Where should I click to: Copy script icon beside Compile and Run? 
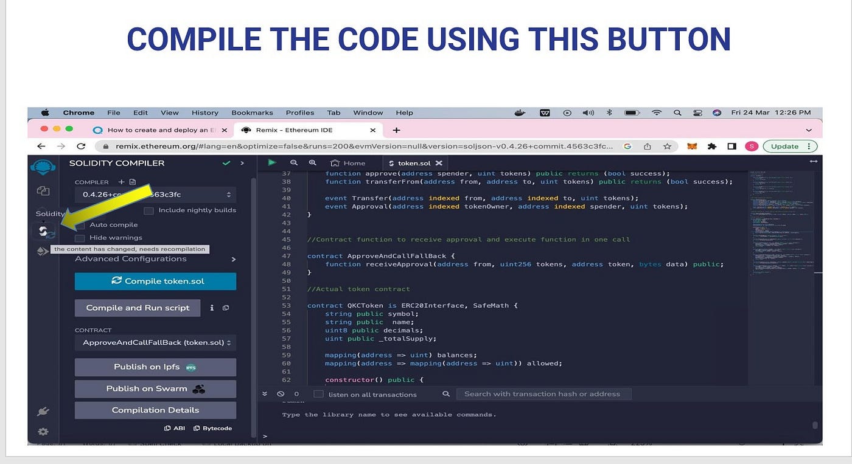point(226,308)
